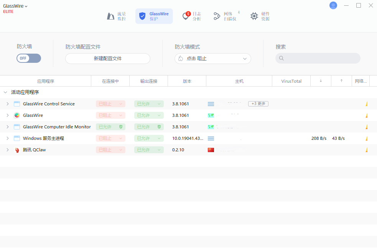Open 已允许 outgoing dropdown for GlassWire Control Service
377x249 pixels.
149,104
